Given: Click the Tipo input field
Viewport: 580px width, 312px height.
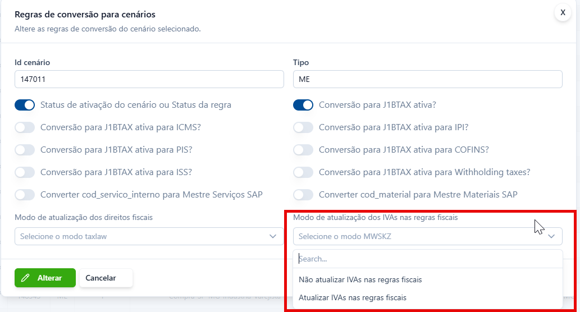Looking at the screenshot, I should (428, 79).
